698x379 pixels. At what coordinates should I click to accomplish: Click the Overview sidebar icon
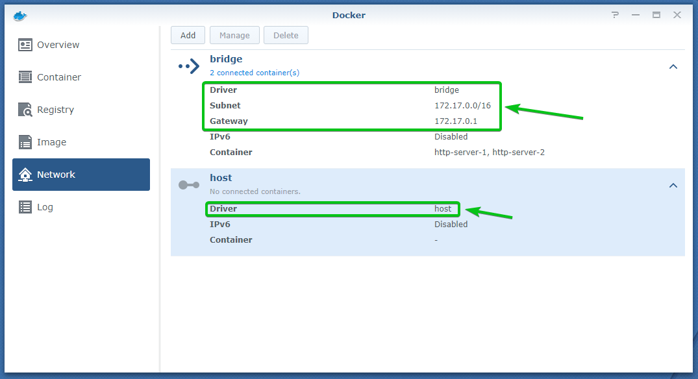tap(25, 45)
